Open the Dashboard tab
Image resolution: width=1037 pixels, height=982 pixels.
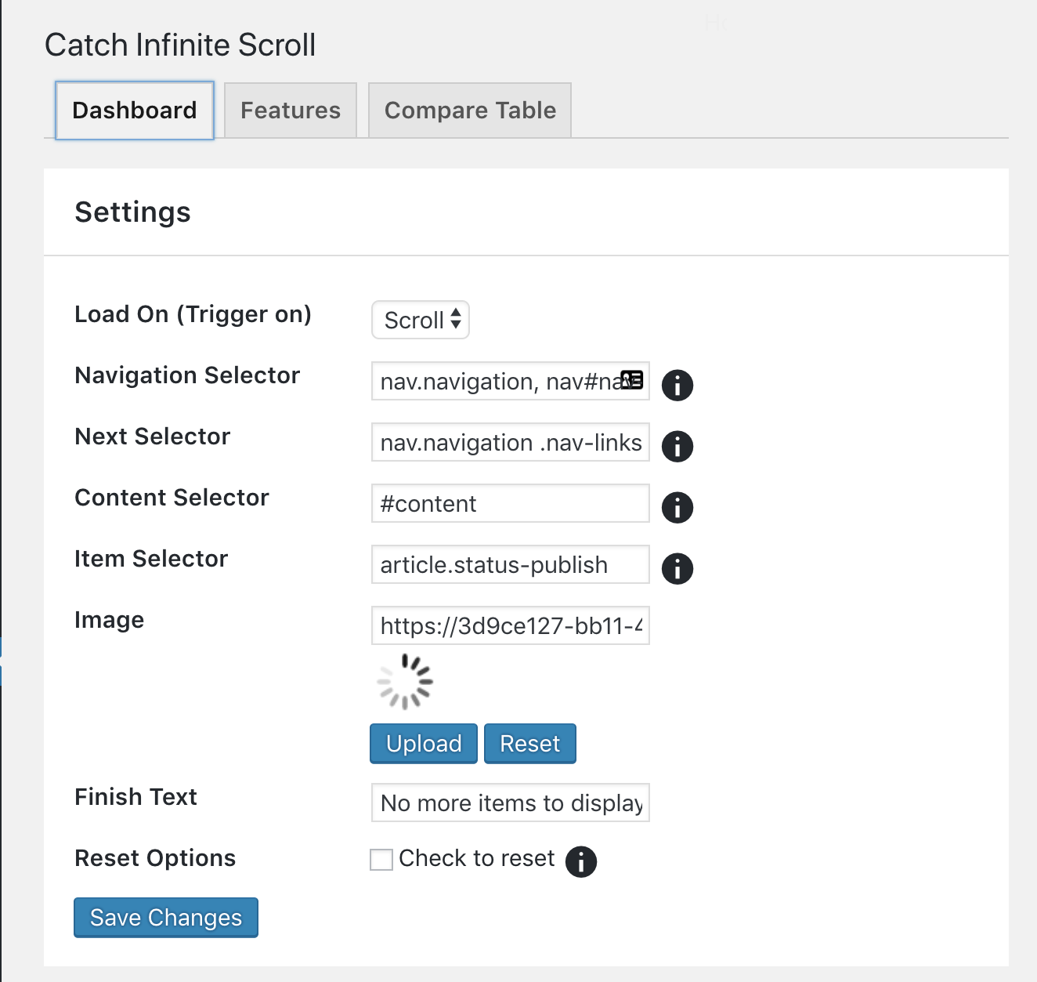tap(135, 111)
